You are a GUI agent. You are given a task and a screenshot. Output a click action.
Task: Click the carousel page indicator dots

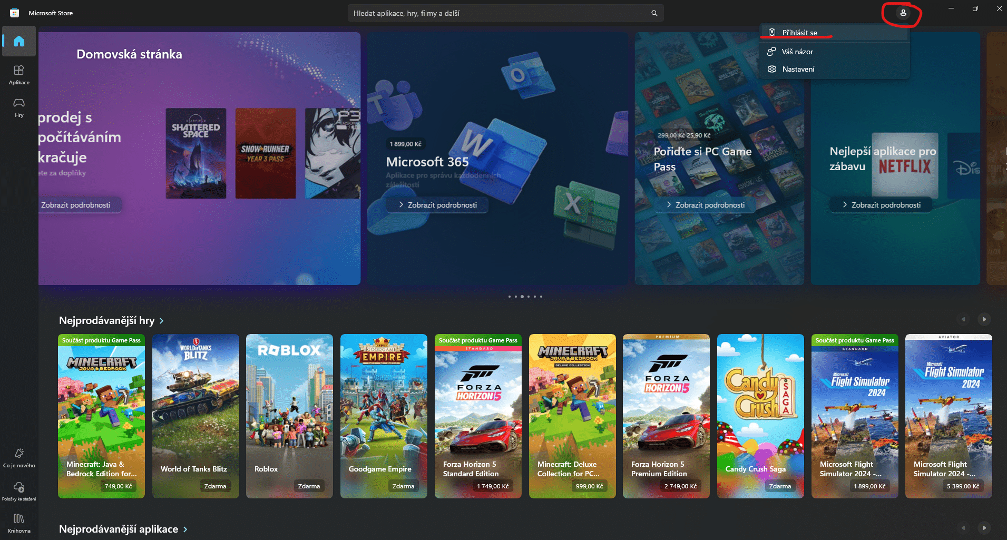pyautogui.click(x=525, y=297)
